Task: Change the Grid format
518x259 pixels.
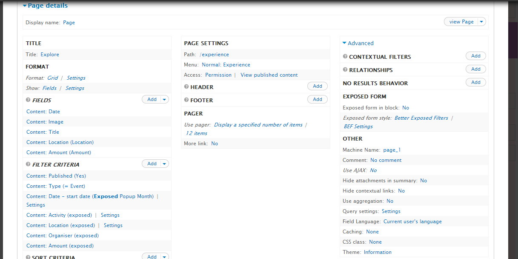Action: [x=53, y=78]
